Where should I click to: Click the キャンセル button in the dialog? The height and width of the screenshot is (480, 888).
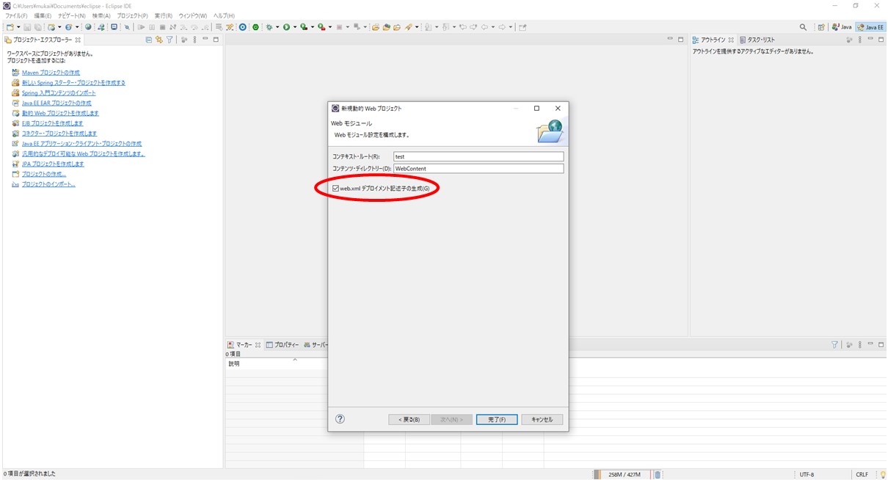pyautogui.click(x=542, y=420)
